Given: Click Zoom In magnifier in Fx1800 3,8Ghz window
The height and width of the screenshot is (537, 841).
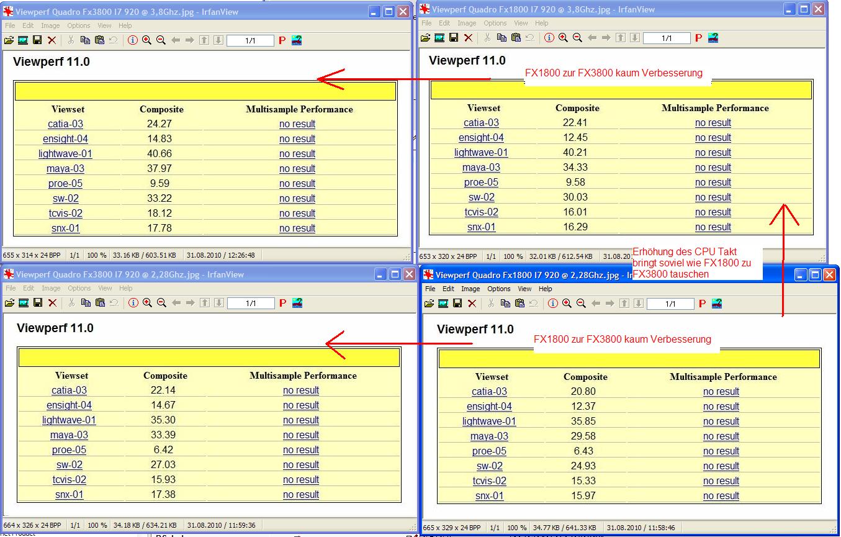Looking at the screenshot, I should [563, 38].
